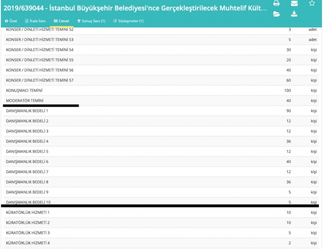The height and width of the screenshot is (249, 324).
Task: Switch to the Özet tab
Action: point(11,21)
